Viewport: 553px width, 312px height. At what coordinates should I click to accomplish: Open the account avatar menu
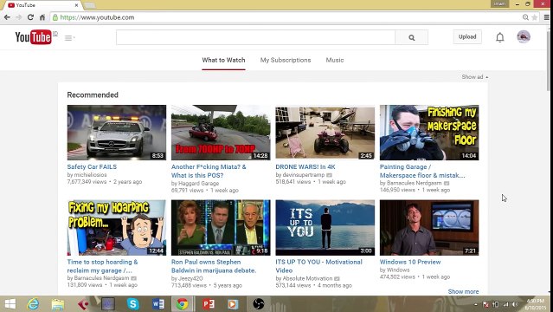(x=524, y=36)
